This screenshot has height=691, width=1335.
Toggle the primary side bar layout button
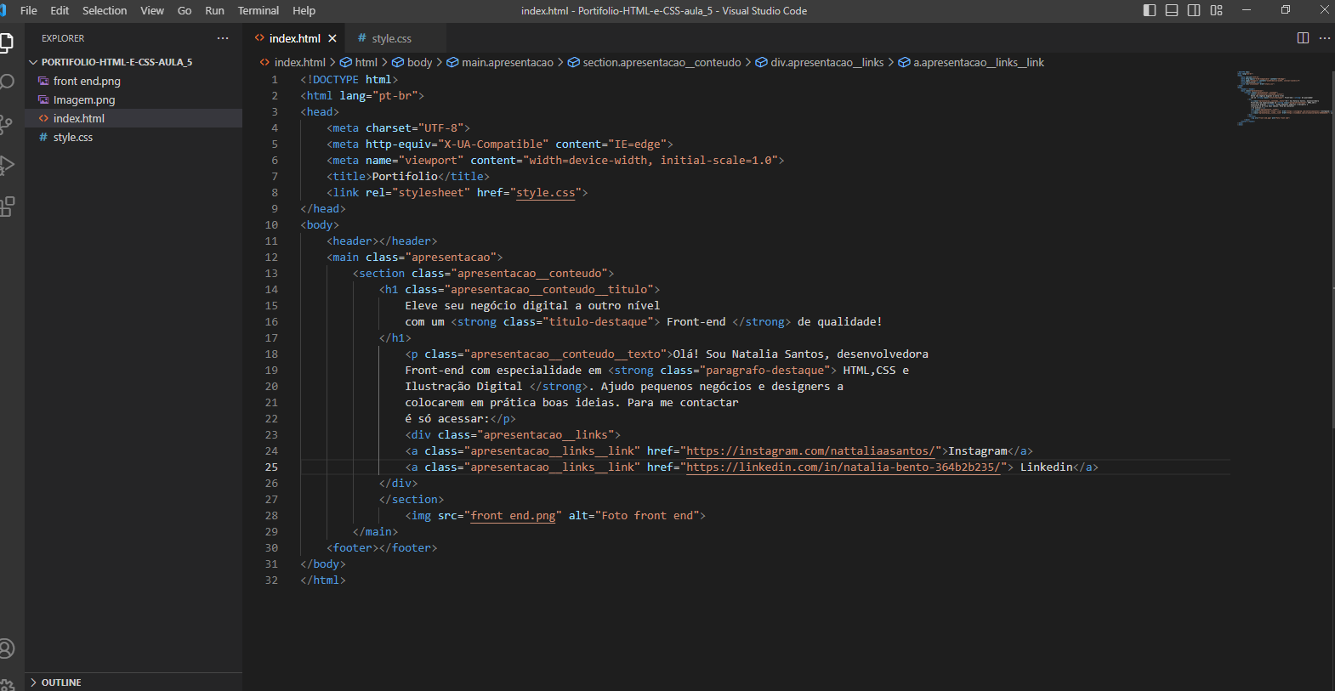tap(1150, 10)
